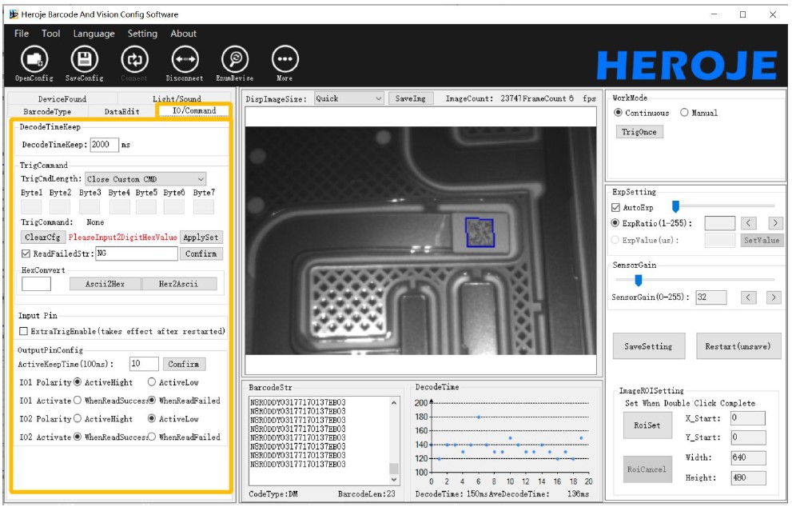Set IO1 Activate to WhenReadSuccess
This screenshot has width=792, height=507.
click(78, 401)
